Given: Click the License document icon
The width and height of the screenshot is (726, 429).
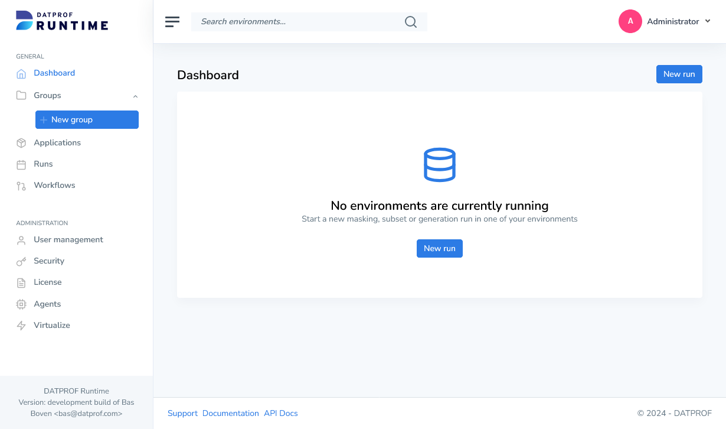Looking at the screenshot, I should pos(21,282).
